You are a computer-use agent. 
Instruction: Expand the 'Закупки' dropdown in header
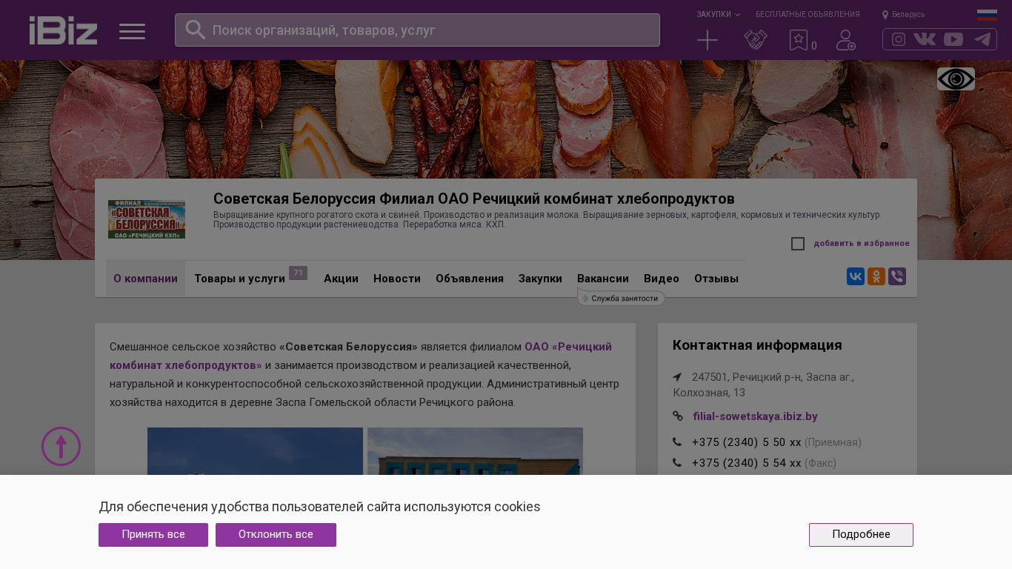(x=717, y=14)
